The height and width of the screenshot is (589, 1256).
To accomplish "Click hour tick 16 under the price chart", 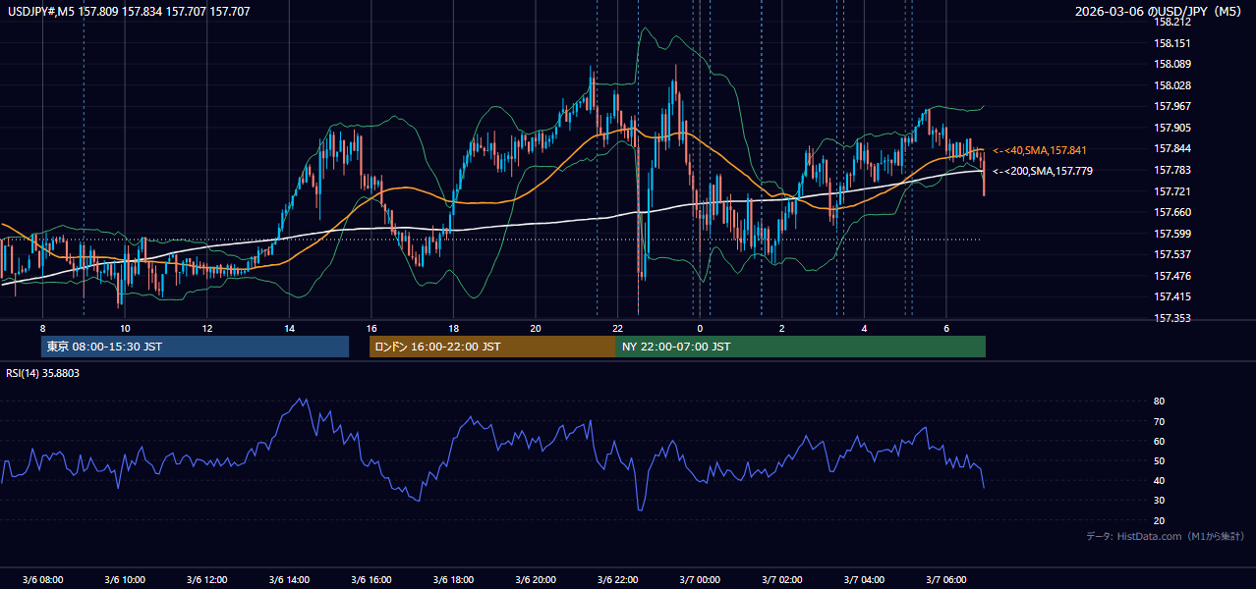I will (x=371, y=328).
